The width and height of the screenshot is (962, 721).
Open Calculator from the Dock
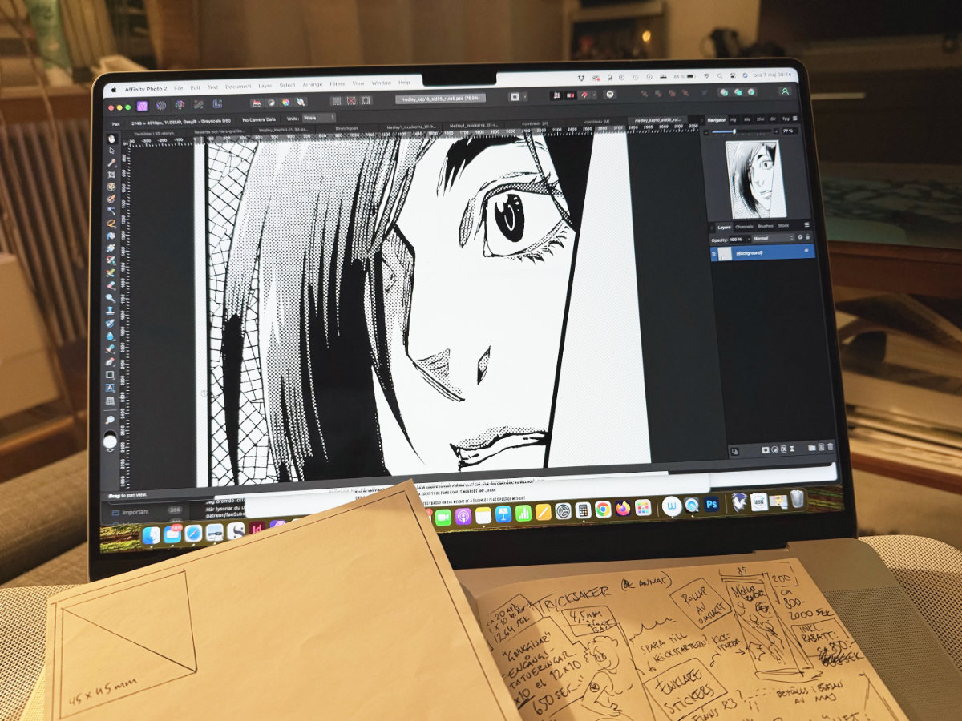pos(583,510)
